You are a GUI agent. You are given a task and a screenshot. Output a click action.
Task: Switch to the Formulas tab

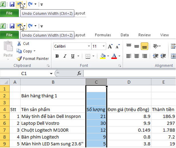103,35
